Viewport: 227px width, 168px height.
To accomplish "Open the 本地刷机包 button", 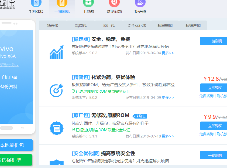I will 16,145.
